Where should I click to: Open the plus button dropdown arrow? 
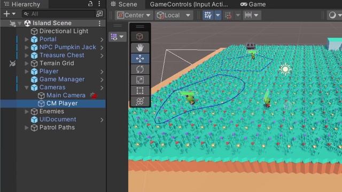(x=13, y=14)
